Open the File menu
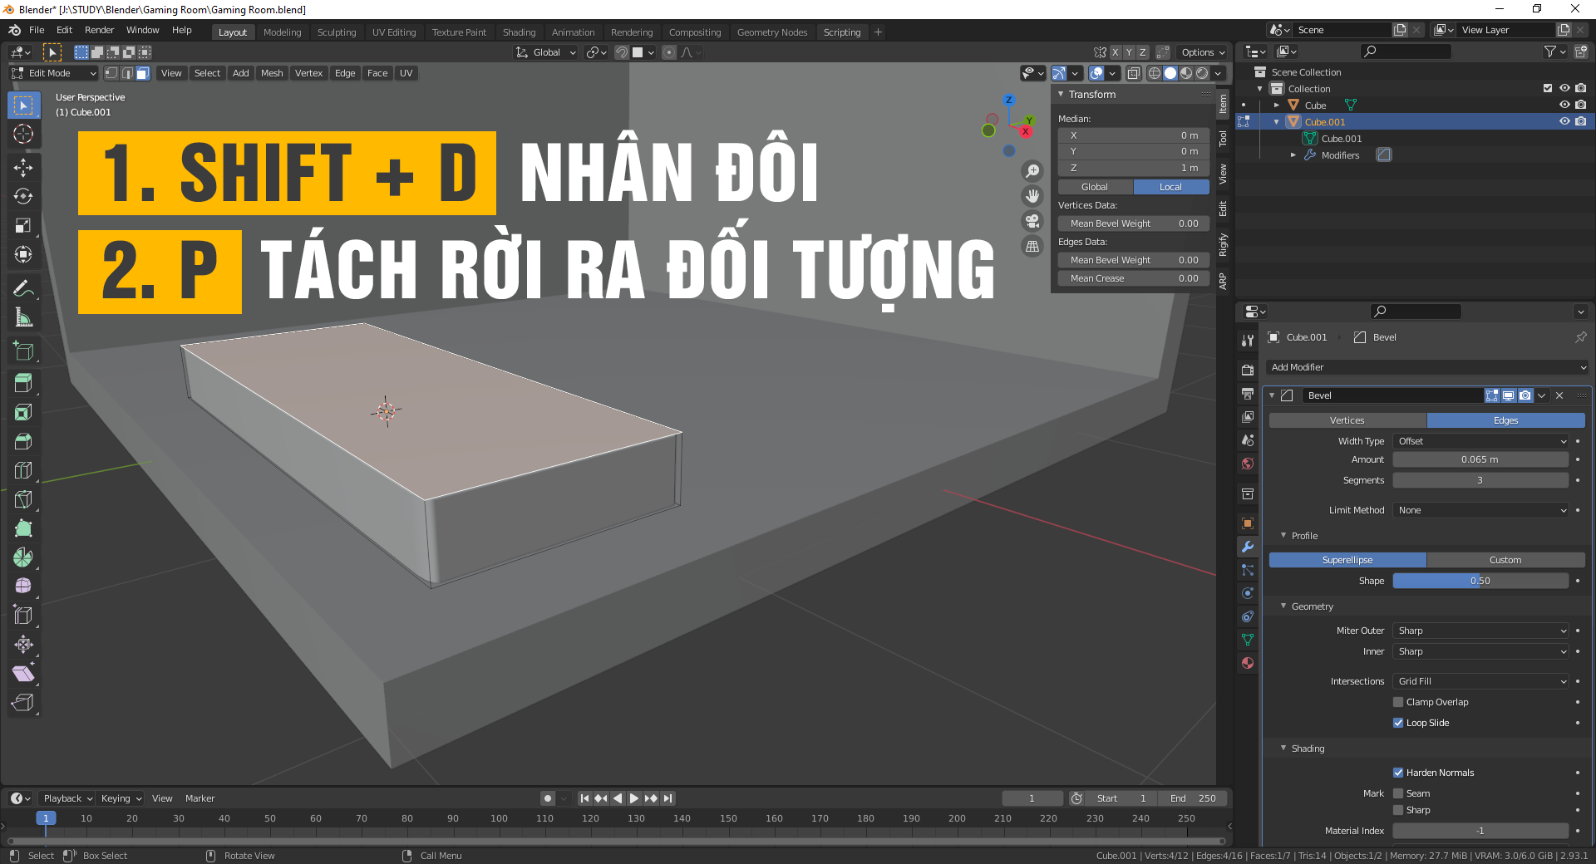 coord(37,30)
